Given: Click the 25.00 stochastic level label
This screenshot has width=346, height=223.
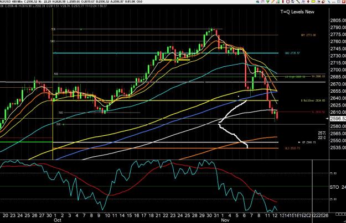Looking at the screenshot, I should [333, 199].
